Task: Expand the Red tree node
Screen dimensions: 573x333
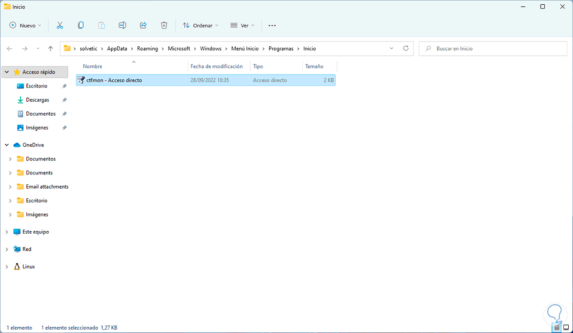Action: (7, 249)
